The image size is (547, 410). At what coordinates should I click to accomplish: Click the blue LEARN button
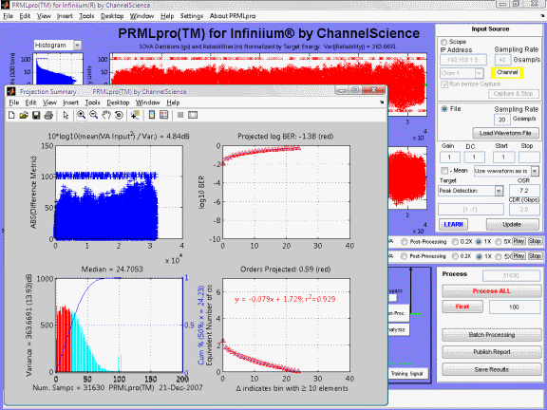pos(453,225)
